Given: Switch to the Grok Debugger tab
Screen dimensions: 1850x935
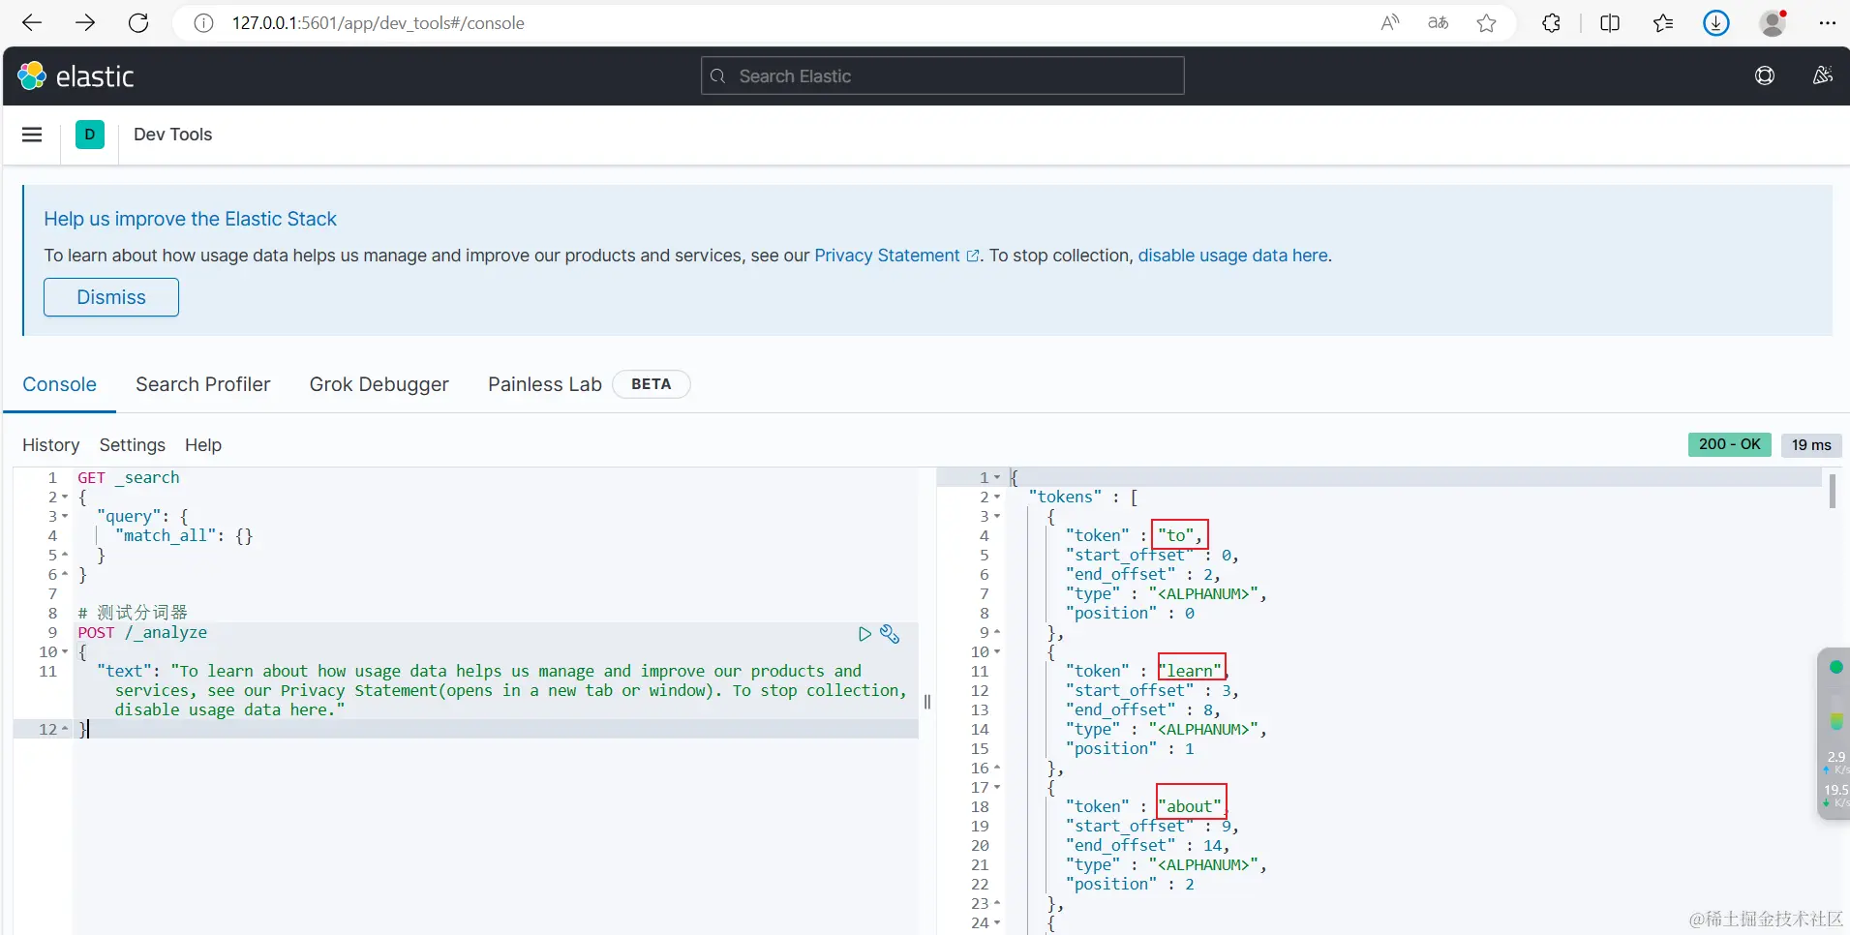Looking at the screenshot, I should (x=379, y=384).
